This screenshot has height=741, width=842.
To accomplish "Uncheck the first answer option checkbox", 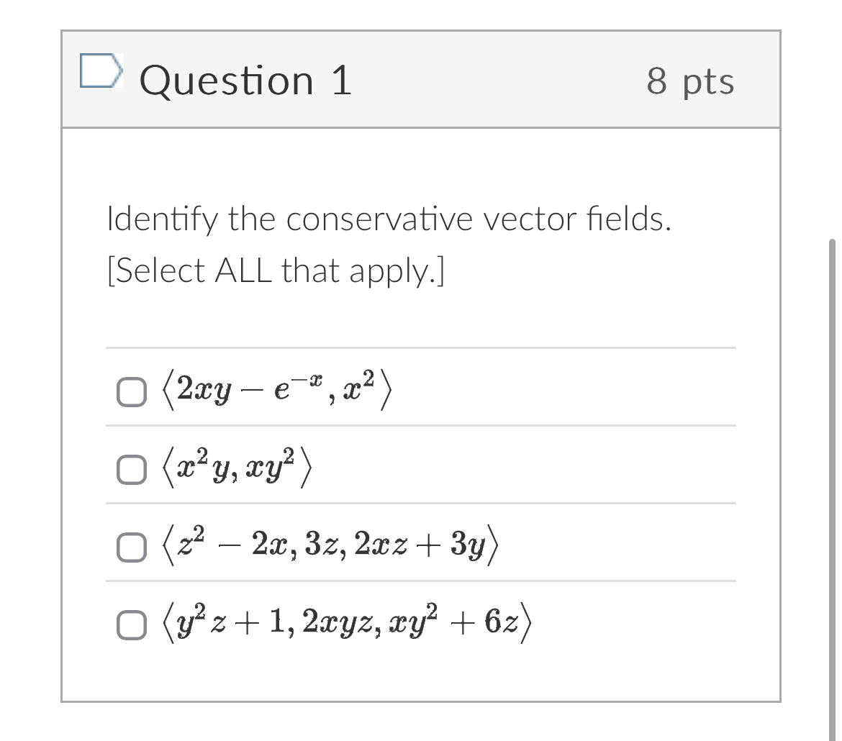I will pyautogui.click(x=130, y=391).
